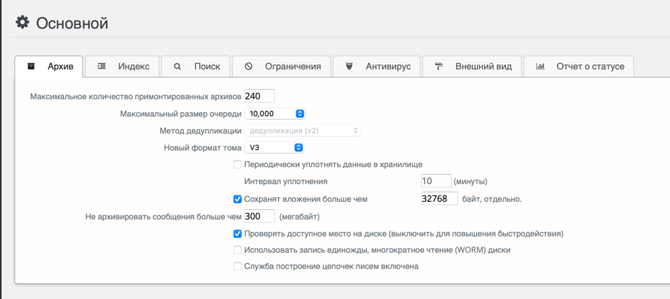Screen dimensions: 670x299
Task: Click the shield icon on Антивирус tab
Action: 349,67
